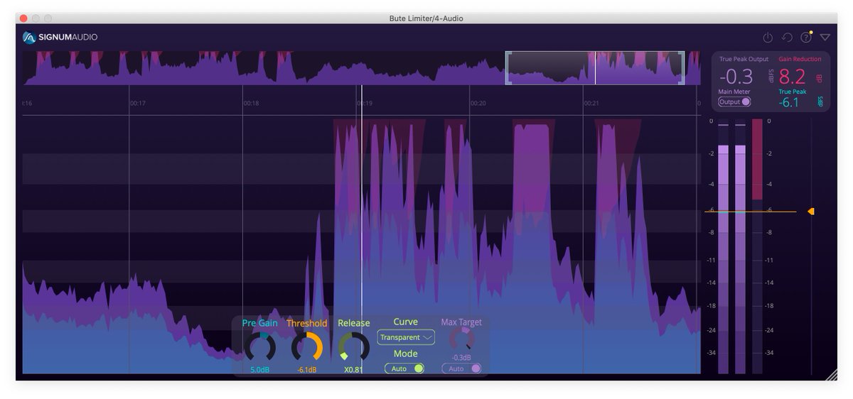Click the undo/reset arrow icon
Image resolution: width=853 pixels, height=399 pixels.
click(787, 37)
